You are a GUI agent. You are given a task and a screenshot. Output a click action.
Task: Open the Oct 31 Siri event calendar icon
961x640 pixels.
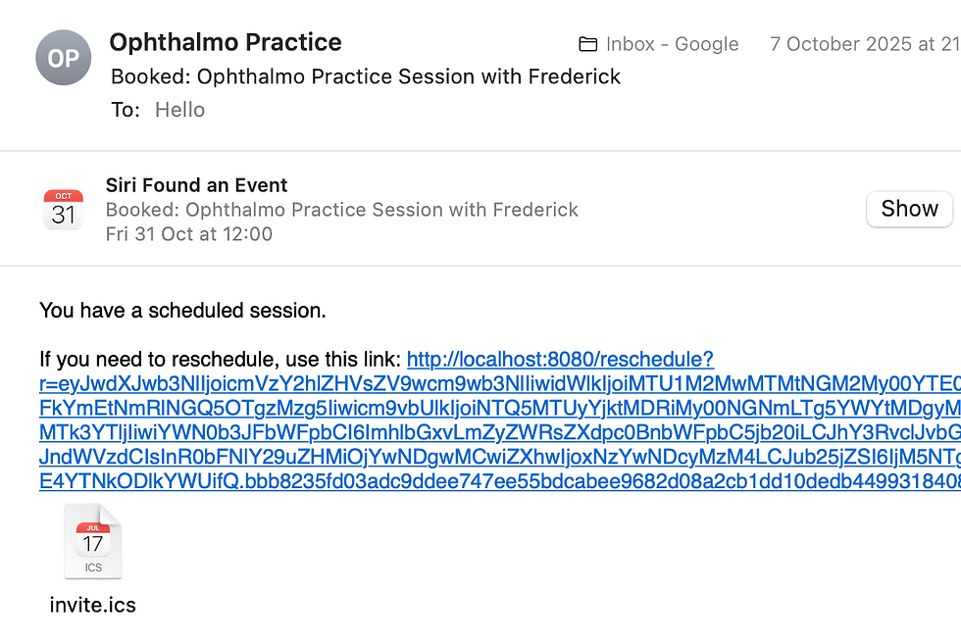click(63, 208)
